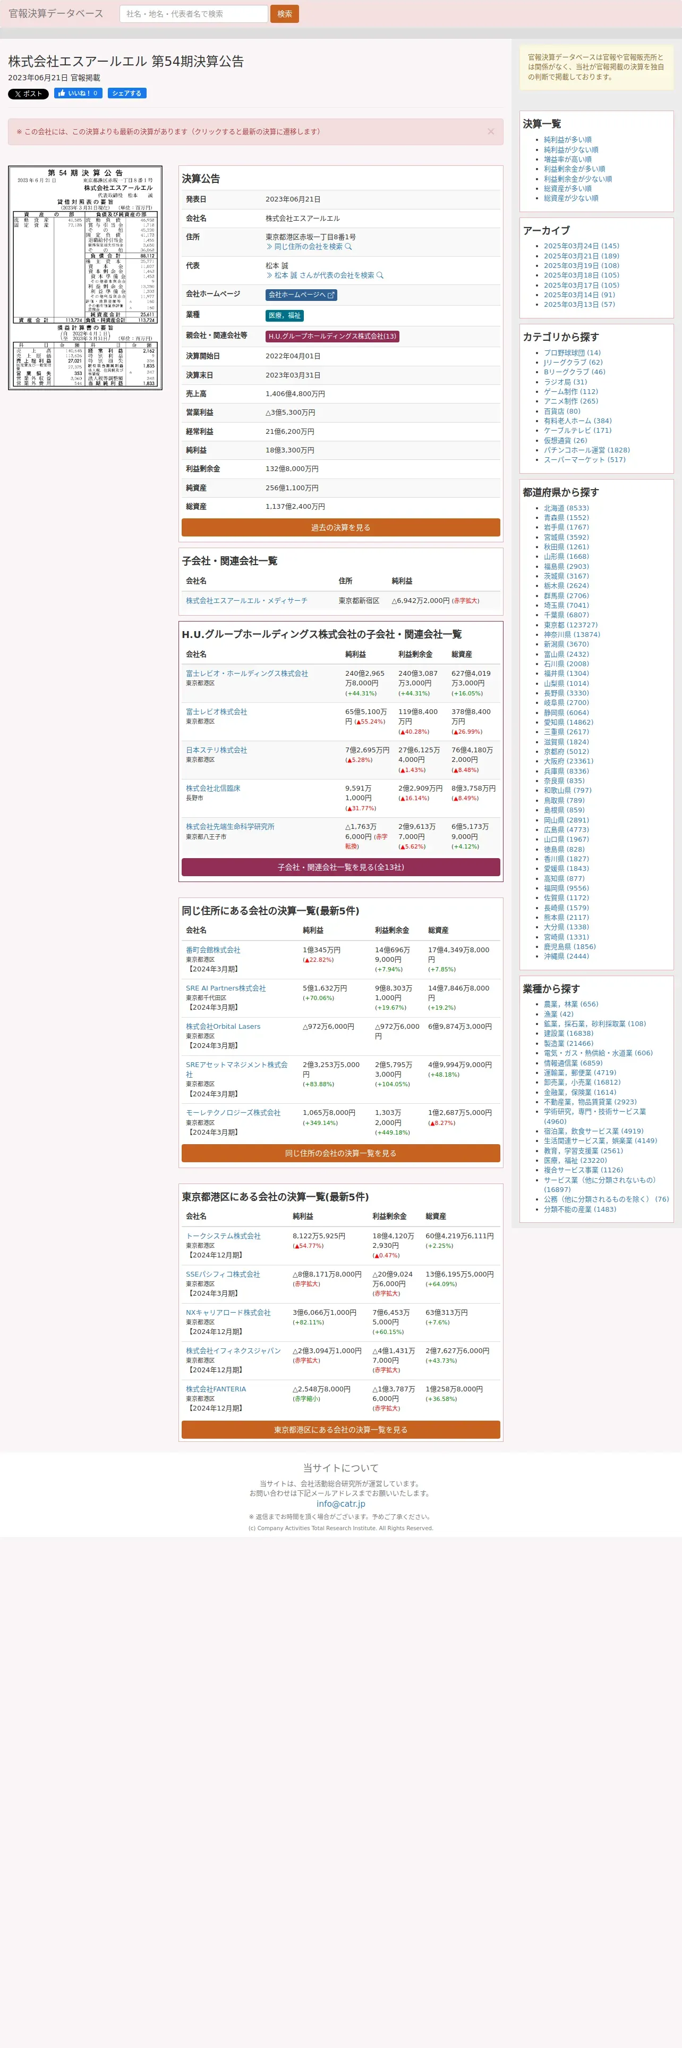Click 東京都港区にある会社の決算一覧を見る button
The width and height of the screenshot is (682, 2048).
(x=340, y=1430)
